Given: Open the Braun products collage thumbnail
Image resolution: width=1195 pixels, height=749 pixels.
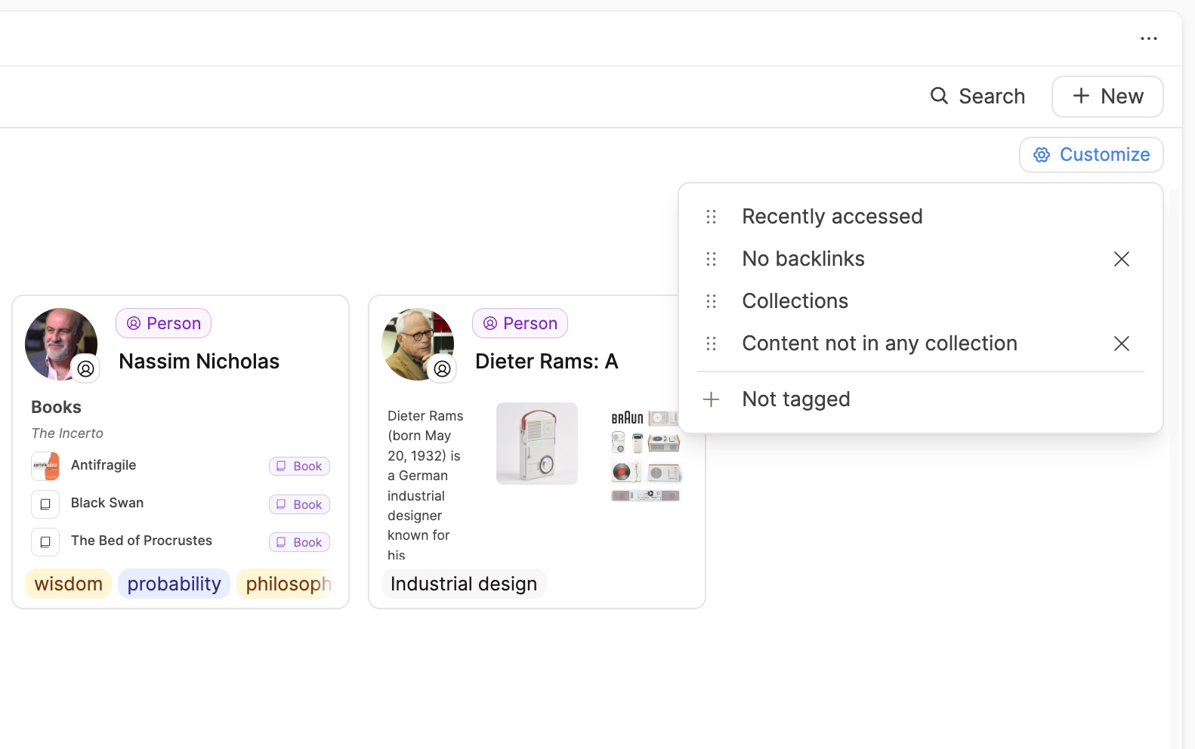Looking at the screenshot, I should pyautogui.click(x=645, y=455).
